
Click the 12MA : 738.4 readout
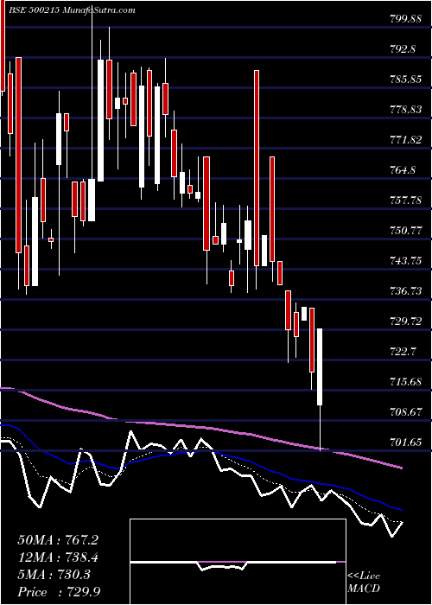[58, 557]
